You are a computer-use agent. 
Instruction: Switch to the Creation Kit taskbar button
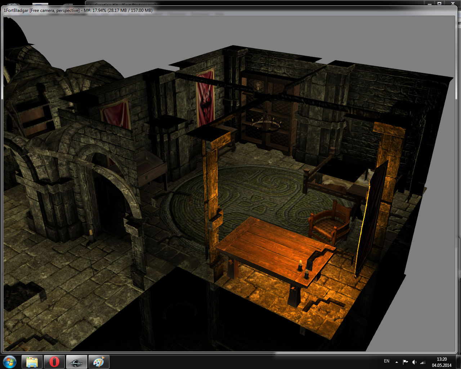click(77, 362)
